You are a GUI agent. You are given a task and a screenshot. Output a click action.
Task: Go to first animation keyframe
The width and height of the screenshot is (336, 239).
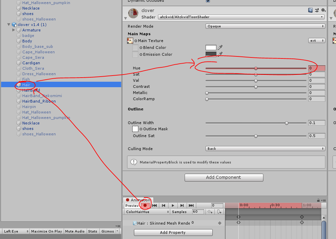click(154, 205)
